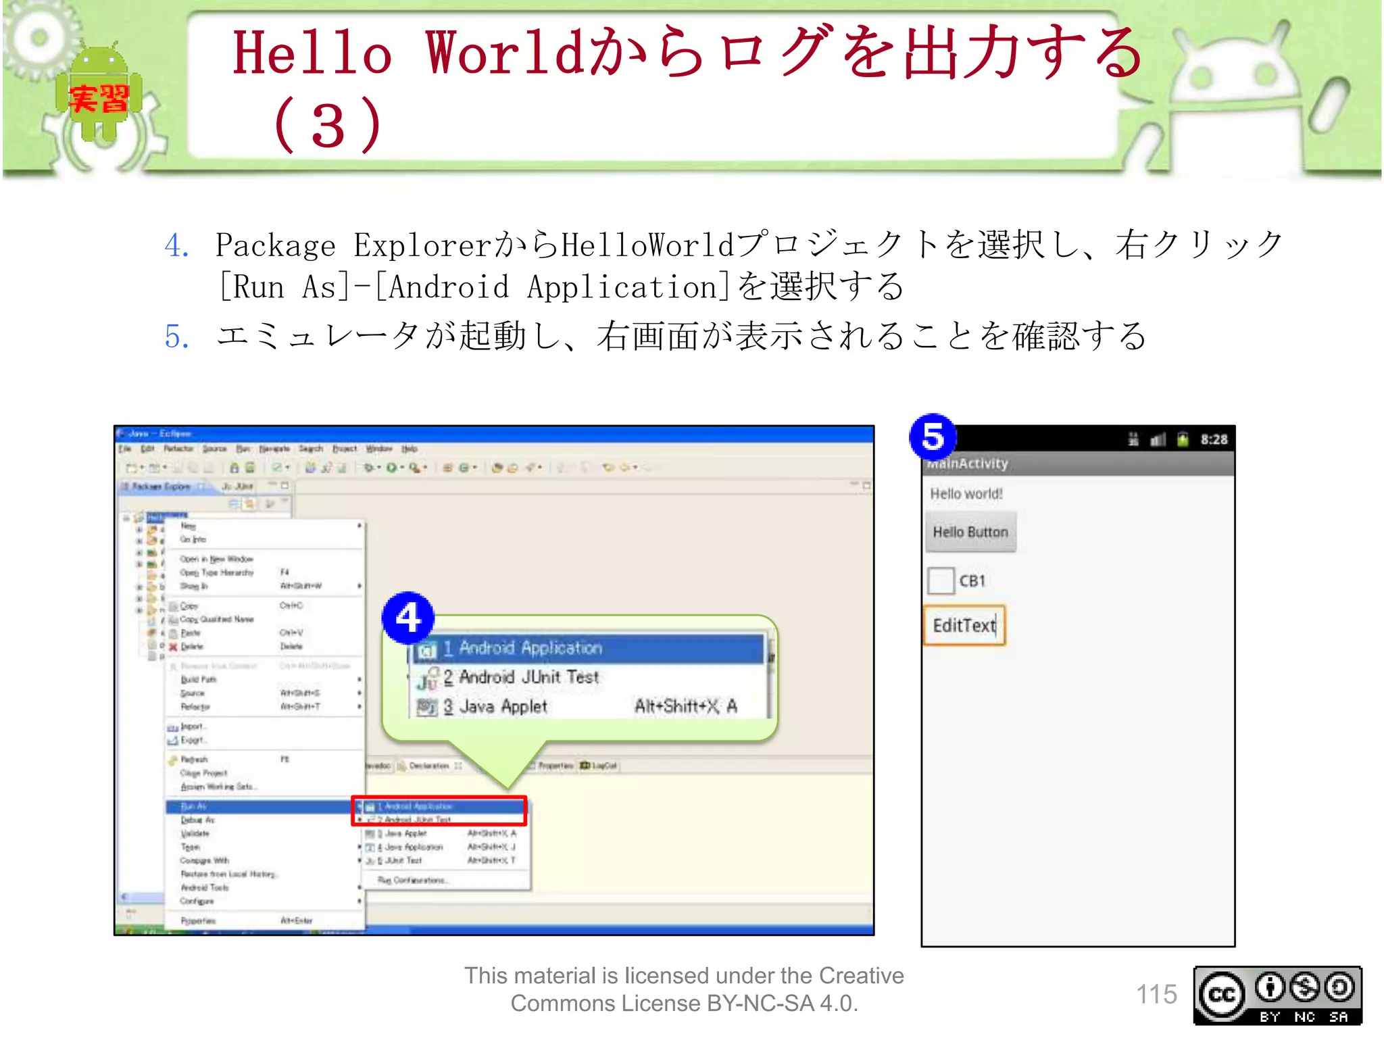Open the Navigate menu in the menu bar

tap(274, 449)
